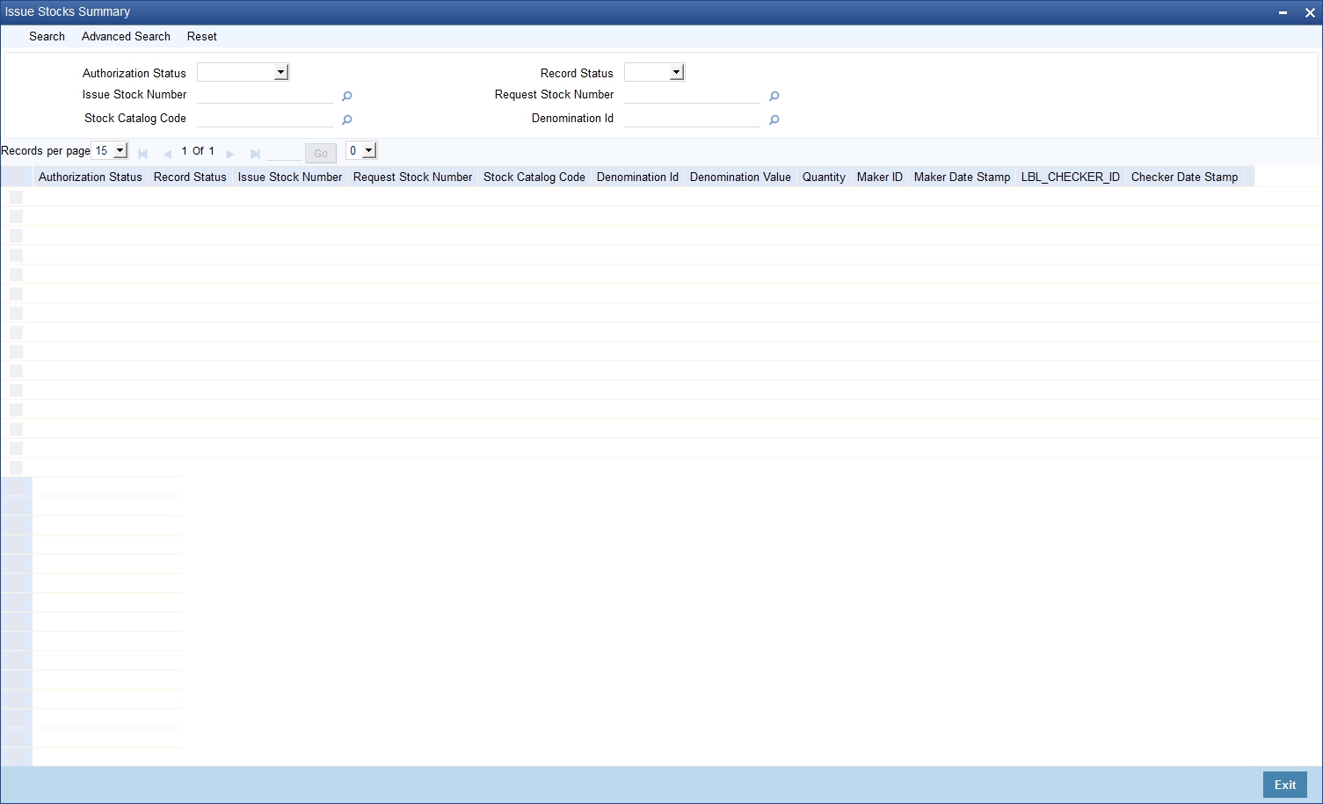The image size is (1323, 804).
Task: Open lookup for Denomination Id
Action: click(774, 120)
